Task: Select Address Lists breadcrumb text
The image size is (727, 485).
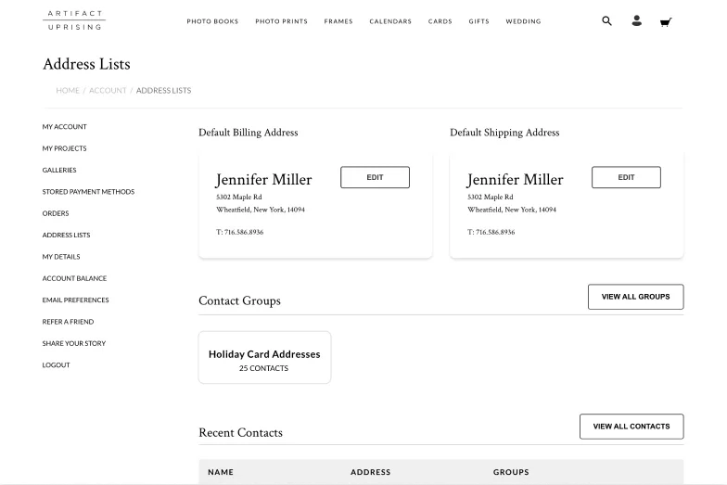Action: [x=163, y=91]
